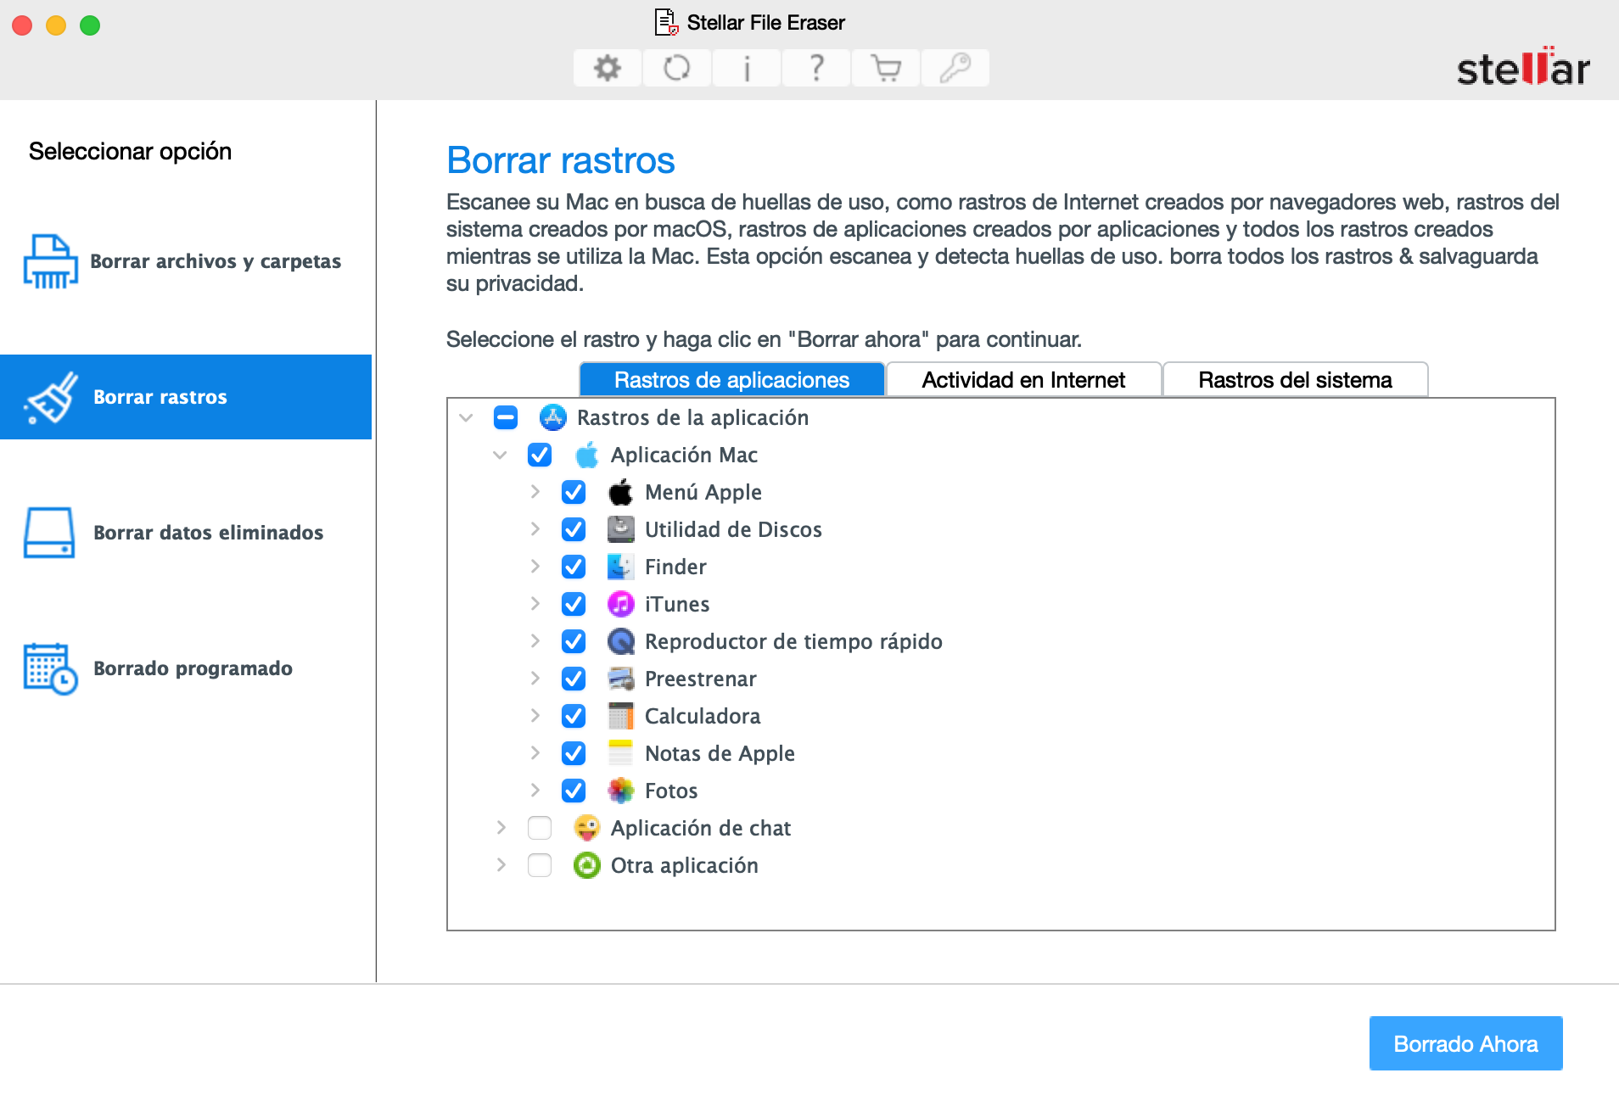
Task: Toggle the Rastros de la aplicación root checkbox
Action: pyautogui.click(x=506, y=417)
